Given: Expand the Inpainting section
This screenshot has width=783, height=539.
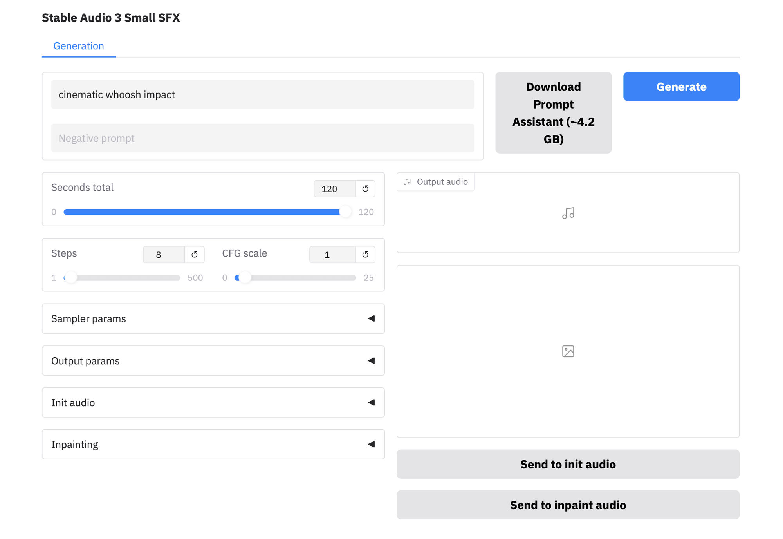Looking at the screenshot, I should click(x=213, y=444).
